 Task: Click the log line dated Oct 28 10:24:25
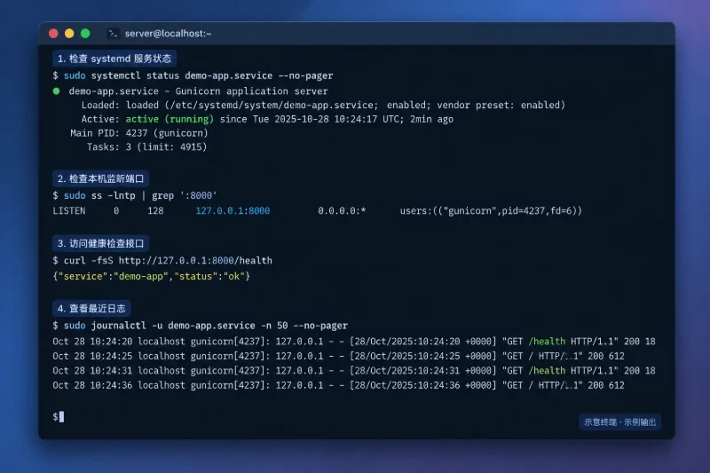pos(338,356)
